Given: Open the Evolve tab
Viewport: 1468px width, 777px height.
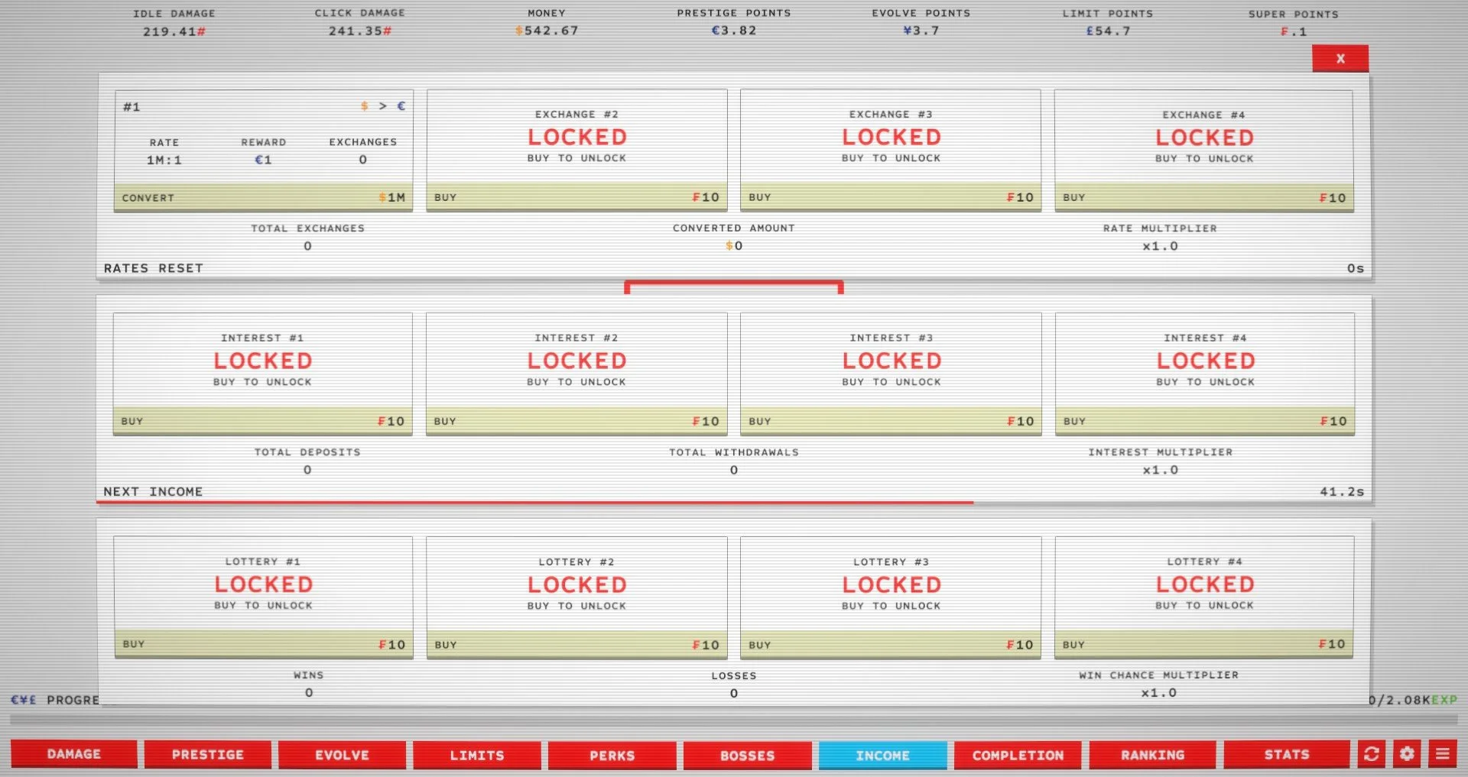Looking at the screenshot, I should point(343,754).
